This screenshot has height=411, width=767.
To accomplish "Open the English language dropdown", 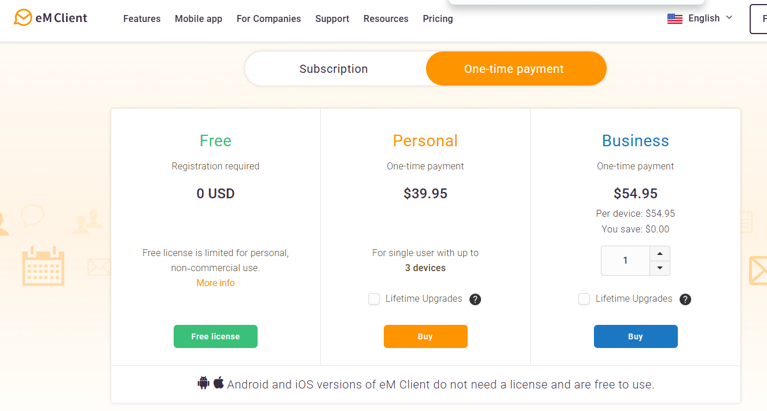I will click(x=704, y=18).
